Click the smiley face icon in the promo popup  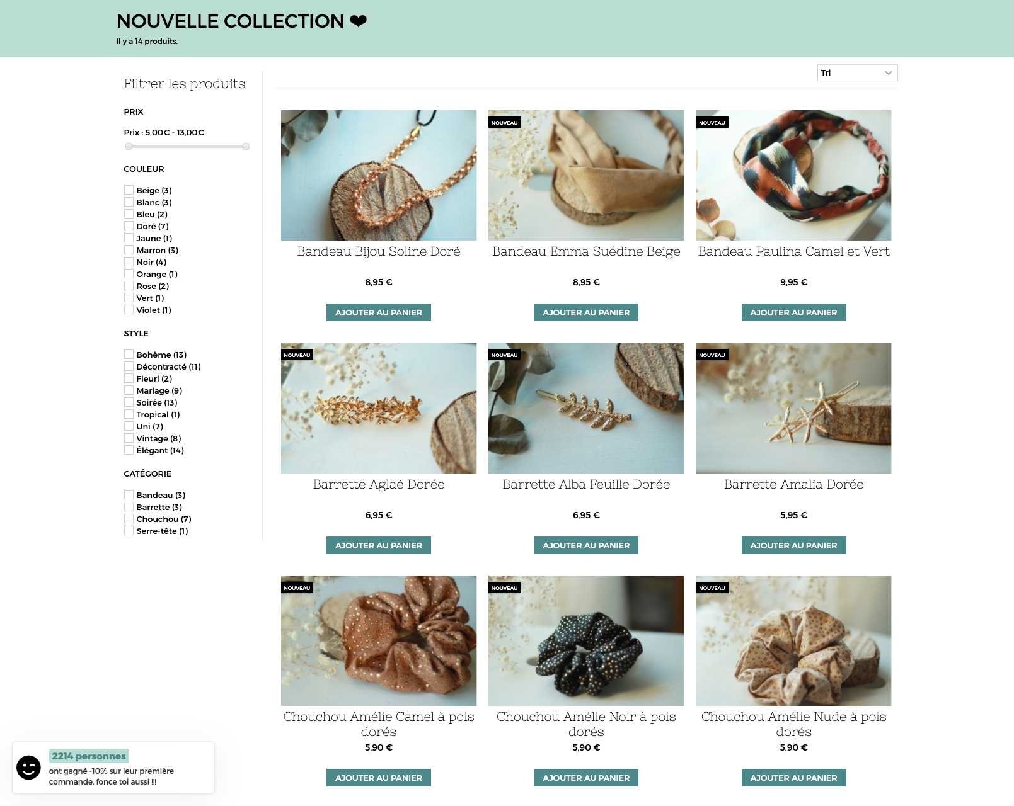tap(28, 768)
